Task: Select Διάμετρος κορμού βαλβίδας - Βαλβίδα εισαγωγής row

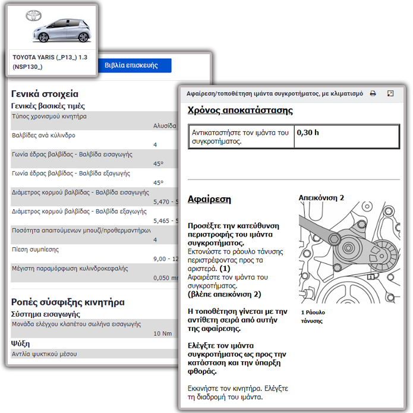Action: 94,197
